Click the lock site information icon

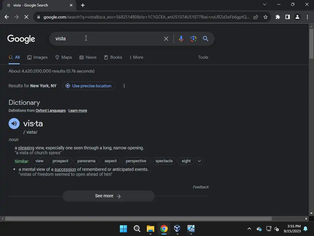39,17
